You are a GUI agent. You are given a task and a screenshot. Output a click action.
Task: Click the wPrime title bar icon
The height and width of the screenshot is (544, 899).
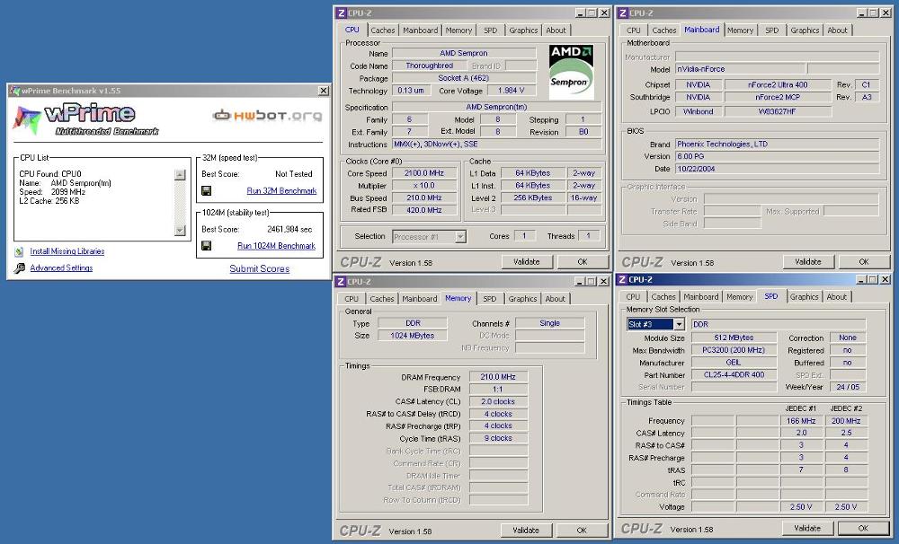(x=15, y=91)
